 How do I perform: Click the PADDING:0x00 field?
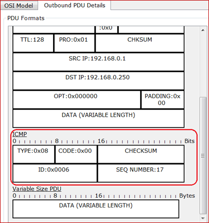[x=163, y=100]
